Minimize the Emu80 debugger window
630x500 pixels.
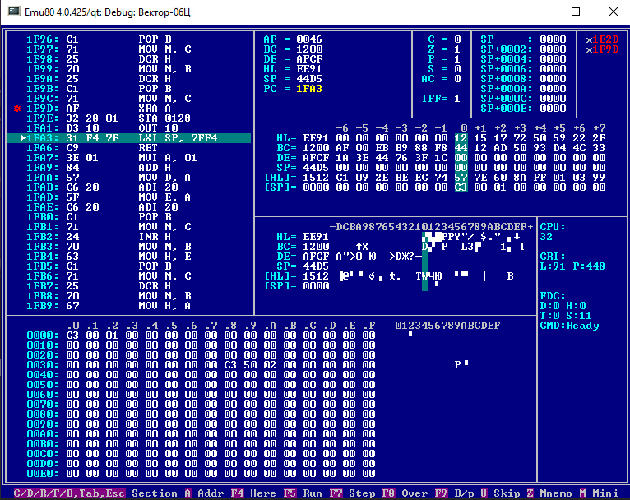point(538,12)
